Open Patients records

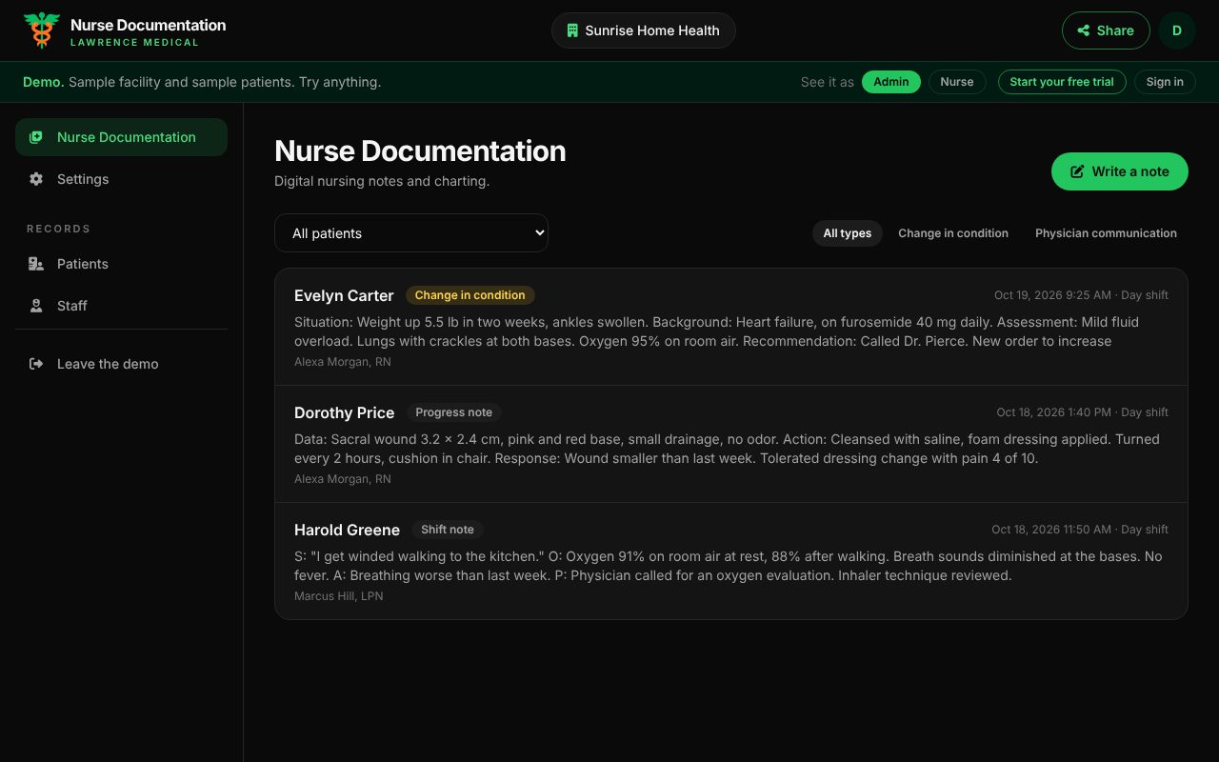121,264
